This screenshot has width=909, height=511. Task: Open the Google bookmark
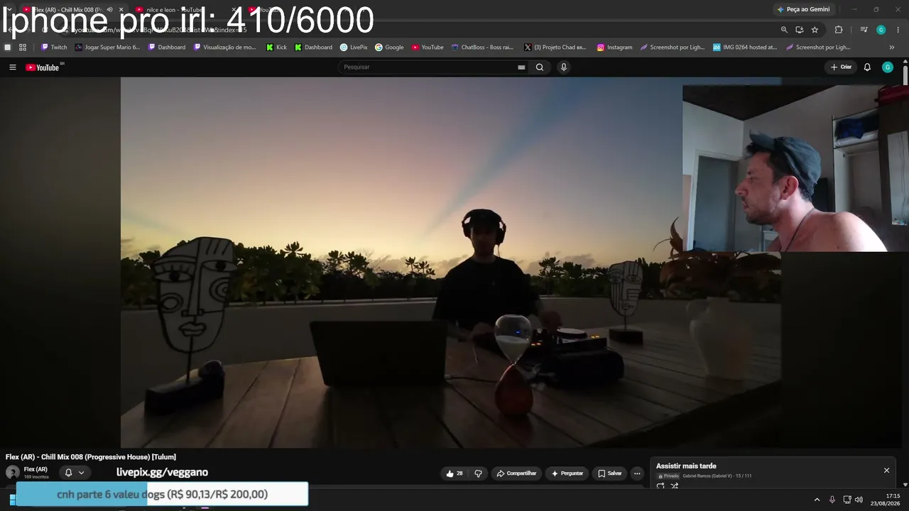[389, 48]
